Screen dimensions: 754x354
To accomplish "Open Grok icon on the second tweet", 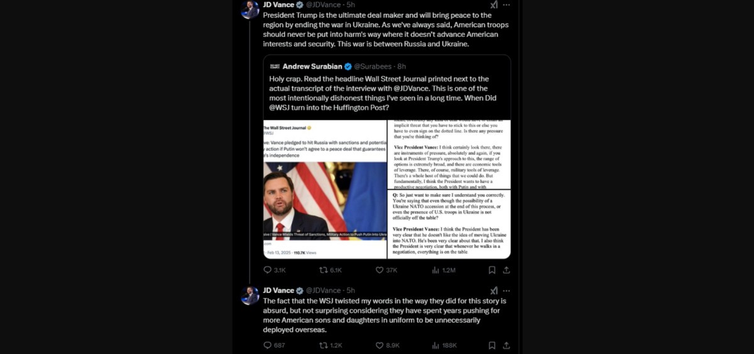I will coord(494,291).
